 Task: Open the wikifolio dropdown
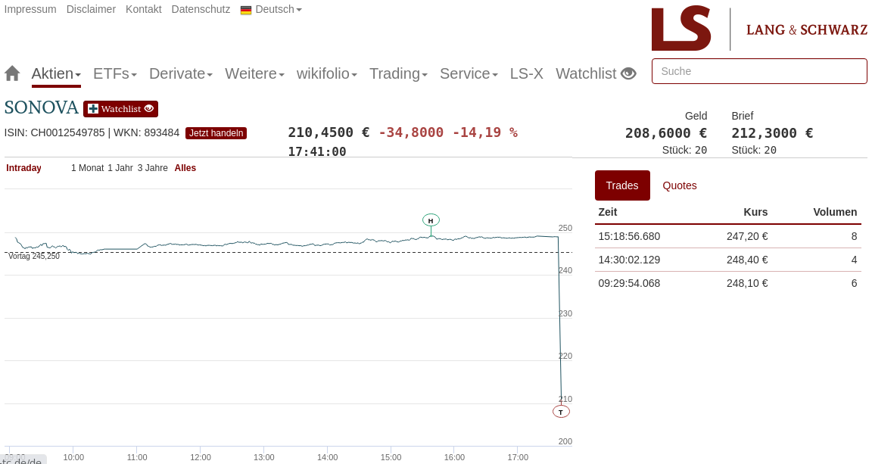[327, 73]
